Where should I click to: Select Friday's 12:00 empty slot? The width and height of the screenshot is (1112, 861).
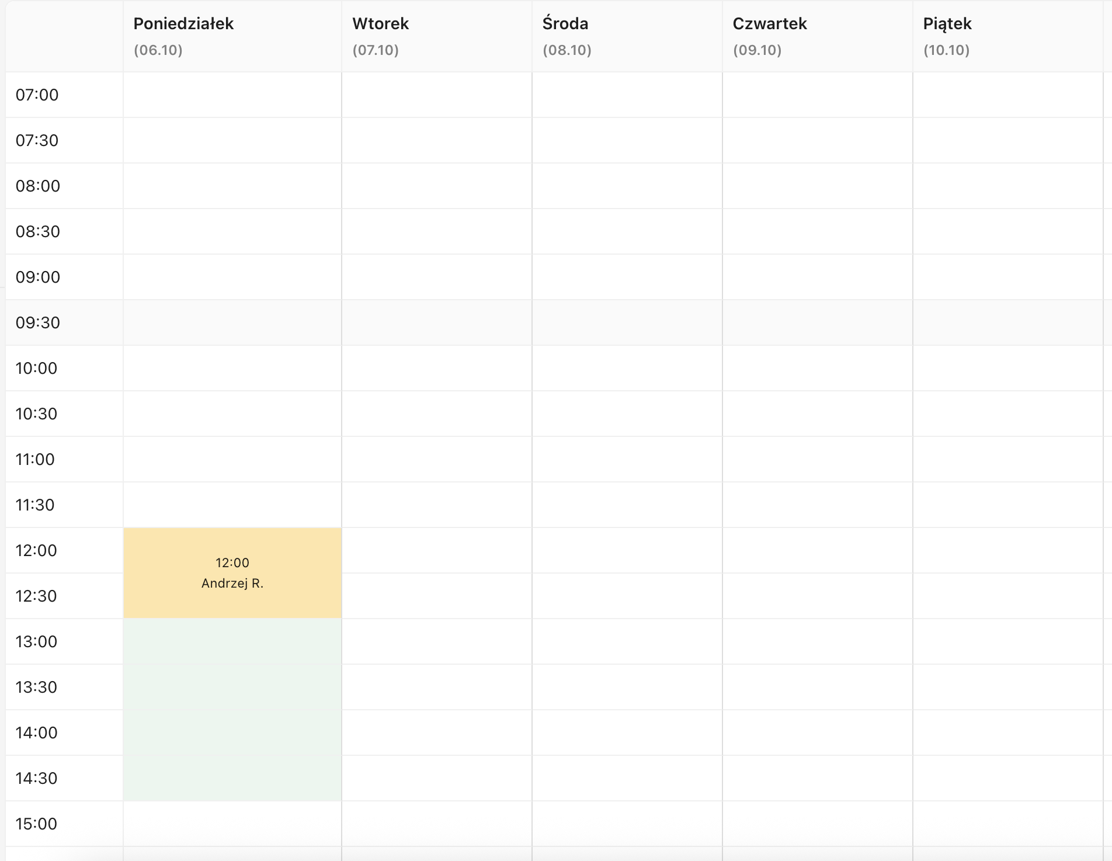point(1008,550)
